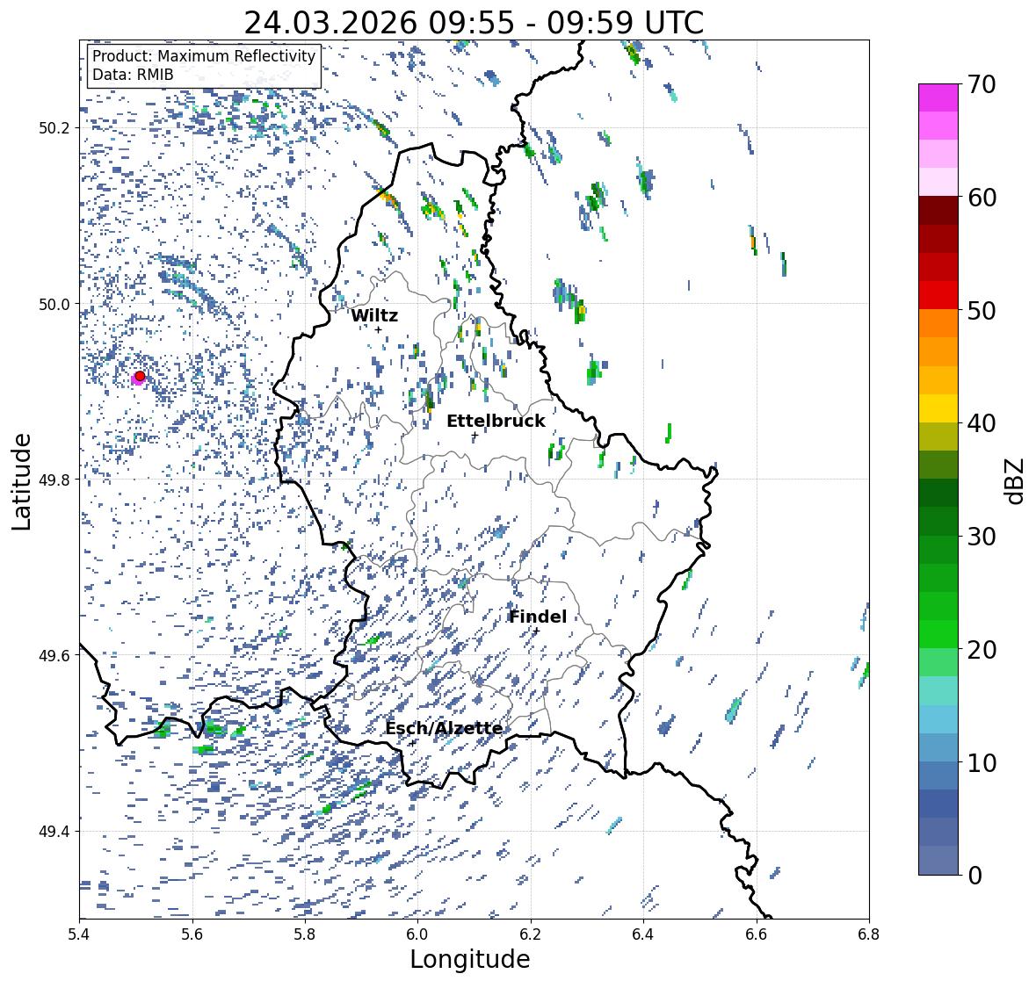Click the cross marker below Wiltz label
The image size is (1036, 981).
[x=379, y=329]
